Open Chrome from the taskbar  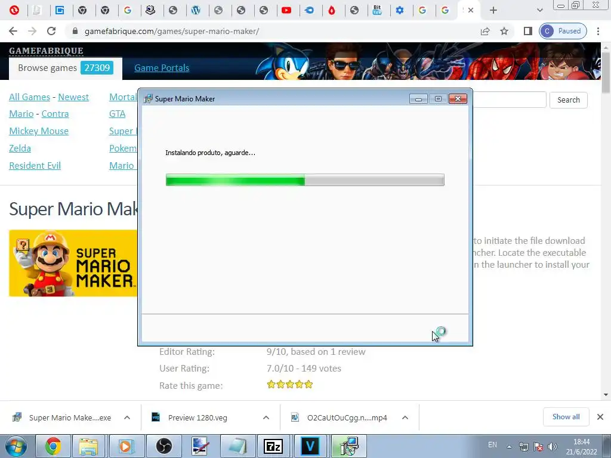(x=53, y=446)
